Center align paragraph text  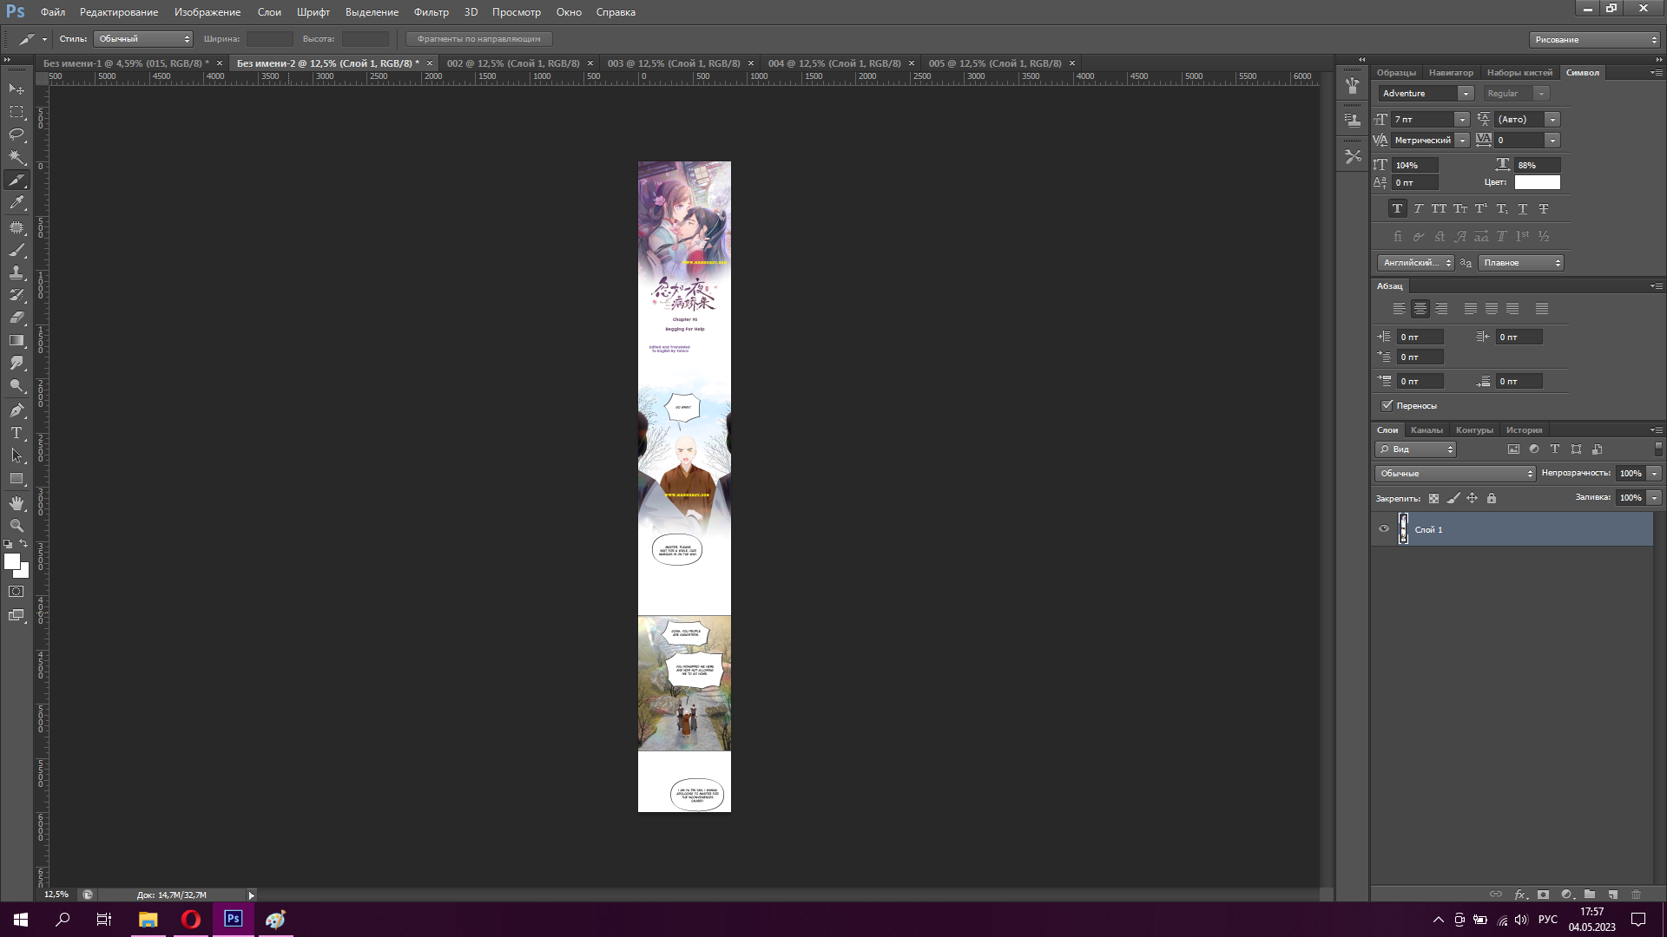[1420, 309]
